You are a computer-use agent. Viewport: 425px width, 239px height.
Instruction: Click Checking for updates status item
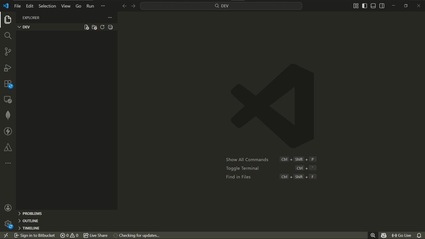click(x=136, y=235)
